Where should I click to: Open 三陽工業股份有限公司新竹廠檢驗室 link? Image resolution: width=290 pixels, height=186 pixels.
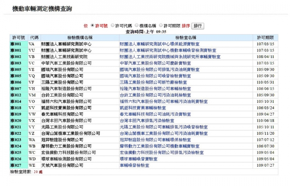153,82
